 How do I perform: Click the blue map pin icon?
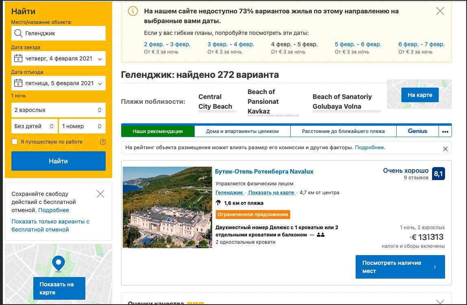[59, 264]
